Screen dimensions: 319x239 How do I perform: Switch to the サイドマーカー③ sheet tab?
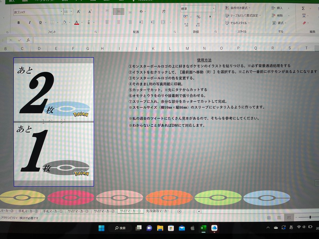click(x=78, y=211)
